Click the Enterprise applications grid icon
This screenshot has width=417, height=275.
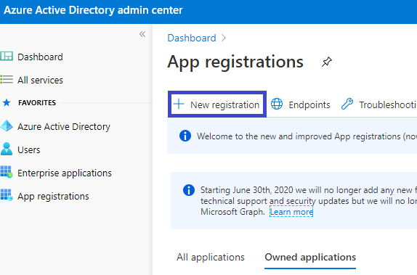7,172
